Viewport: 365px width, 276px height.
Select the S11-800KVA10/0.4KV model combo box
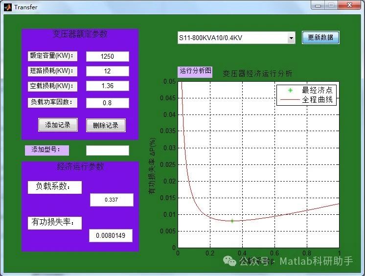[236, 38]
